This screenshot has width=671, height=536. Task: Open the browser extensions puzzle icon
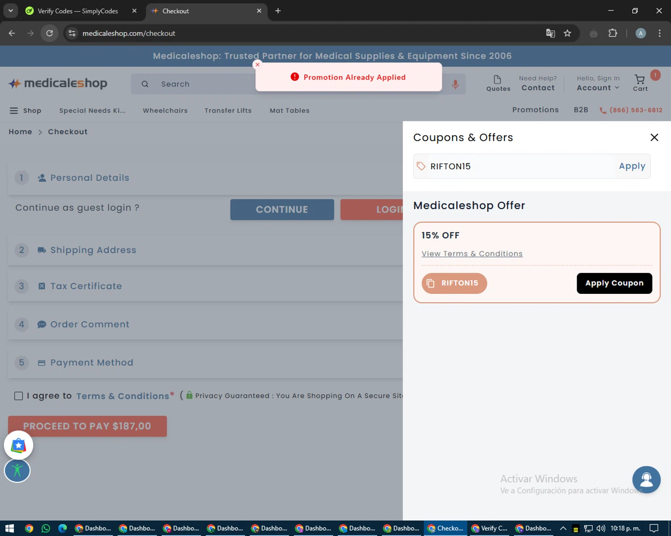coord(612,33)
